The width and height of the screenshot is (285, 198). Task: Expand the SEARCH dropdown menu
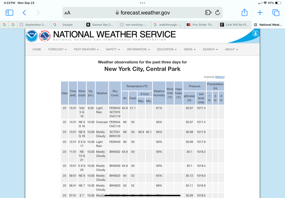pos(210,49)
